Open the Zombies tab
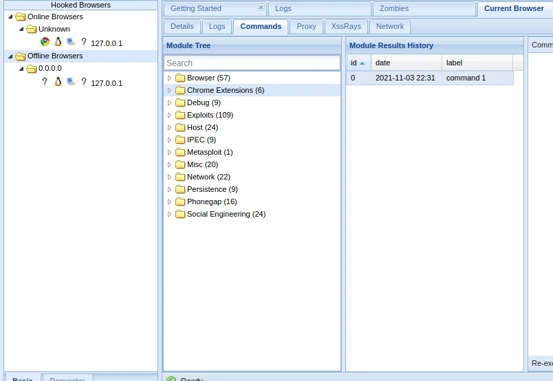Image resolution: width=553 pixels, height=381 pixels. click(424, 9)
